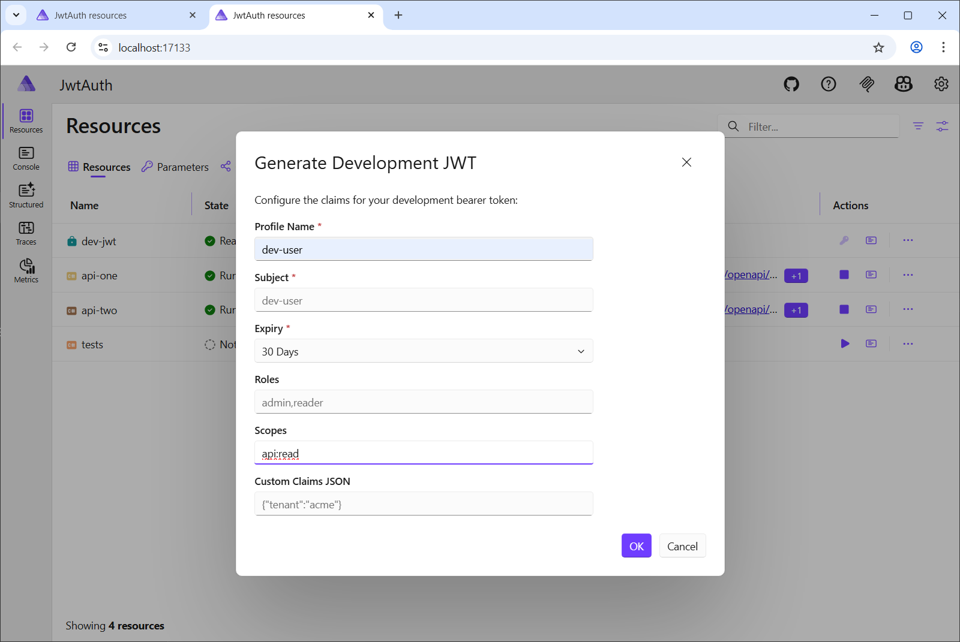Open the dashboard settings gear
Viewport: 960px width, 642px height.
940,85
